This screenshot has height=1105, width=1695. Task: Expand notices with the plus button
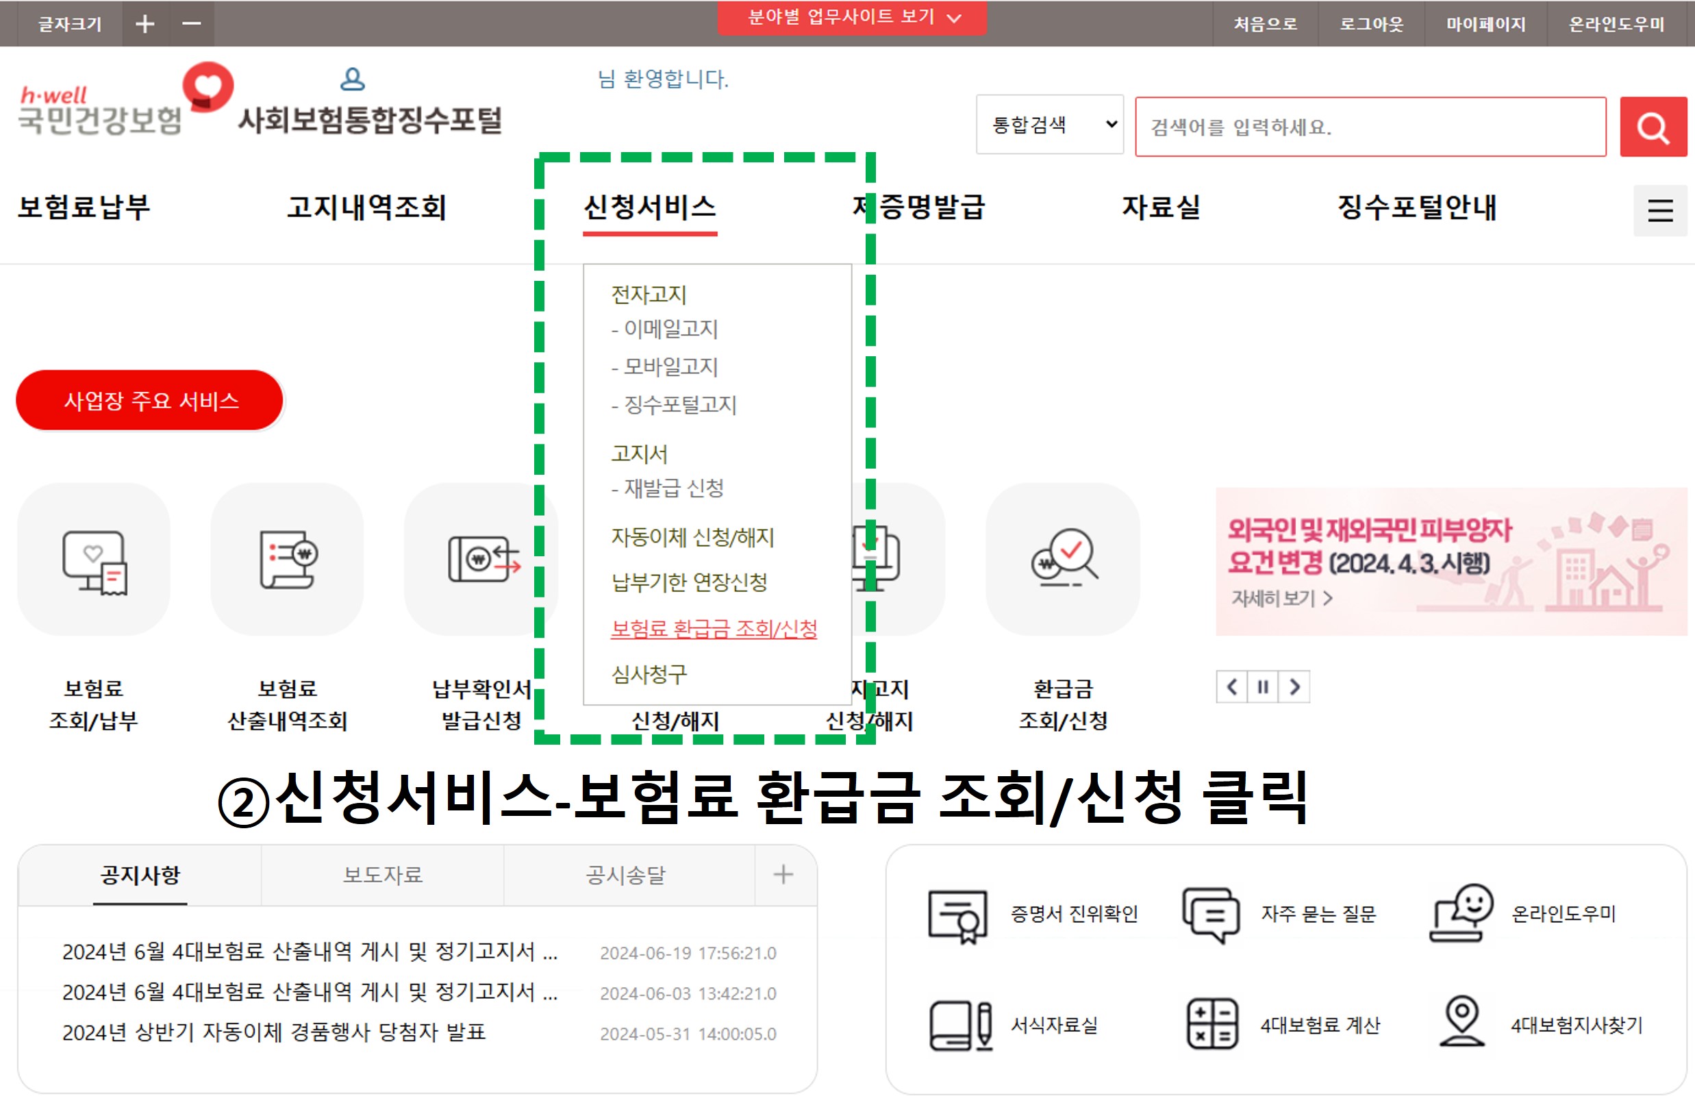click(x=783, y=875)
